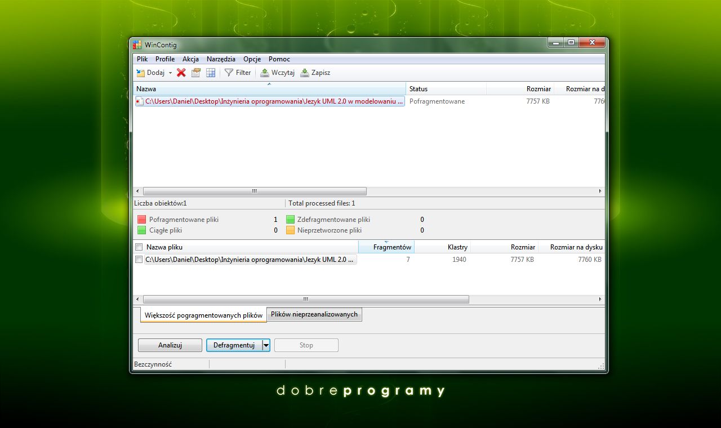Close the WinContig window
This screenshot has height=428, width=721.
click(x=591, y=43)
